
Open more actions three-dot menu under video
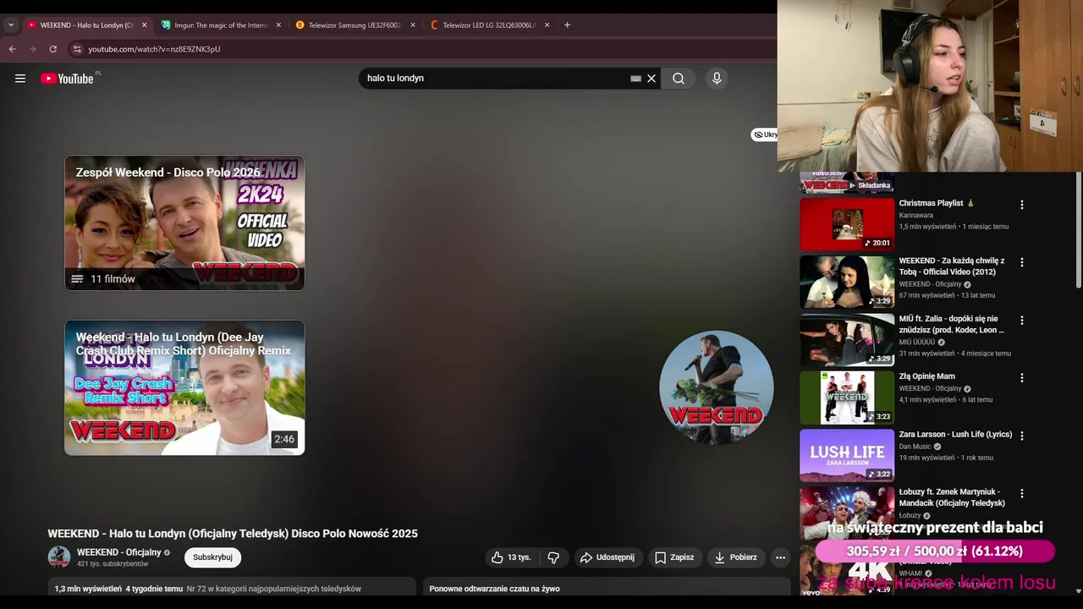pos(780,557)
